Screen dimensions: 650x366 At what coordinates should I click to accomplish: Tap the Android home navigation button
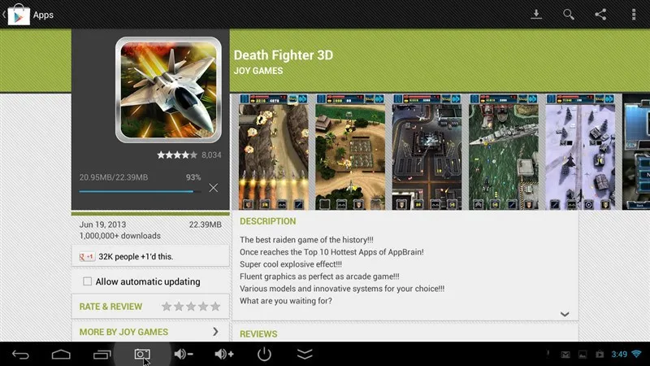point(61,355)
